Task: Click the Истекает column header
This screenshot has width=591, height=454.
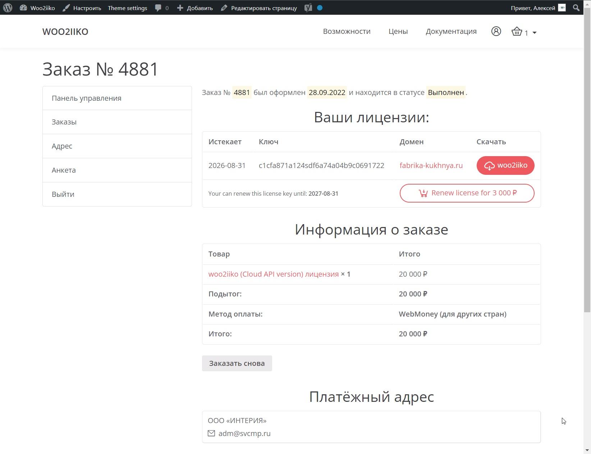Action: pos(225,142)
